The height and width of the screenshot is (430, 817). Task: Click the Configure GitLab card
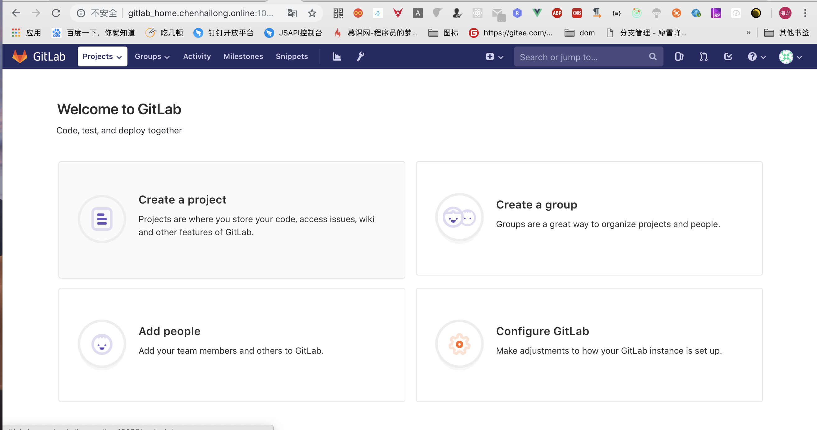pyautogui.click(x=589, y=345)
